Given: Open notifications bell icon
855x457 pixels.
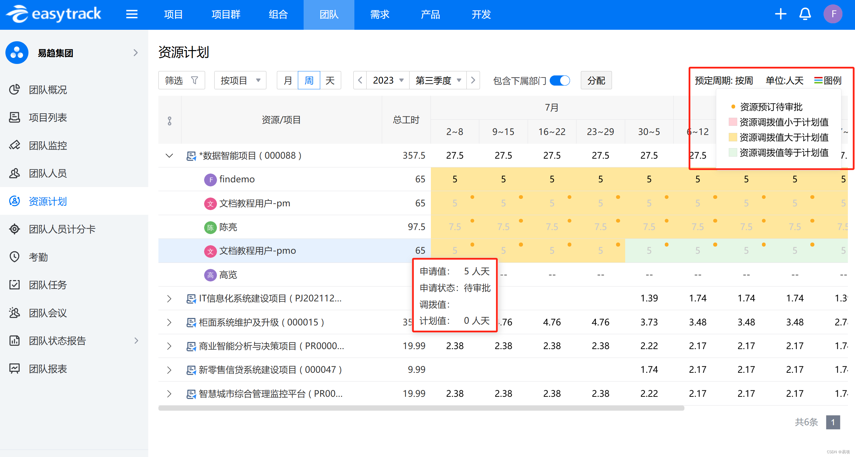Looking at the screenshot, I should click(x=805, y=14).
